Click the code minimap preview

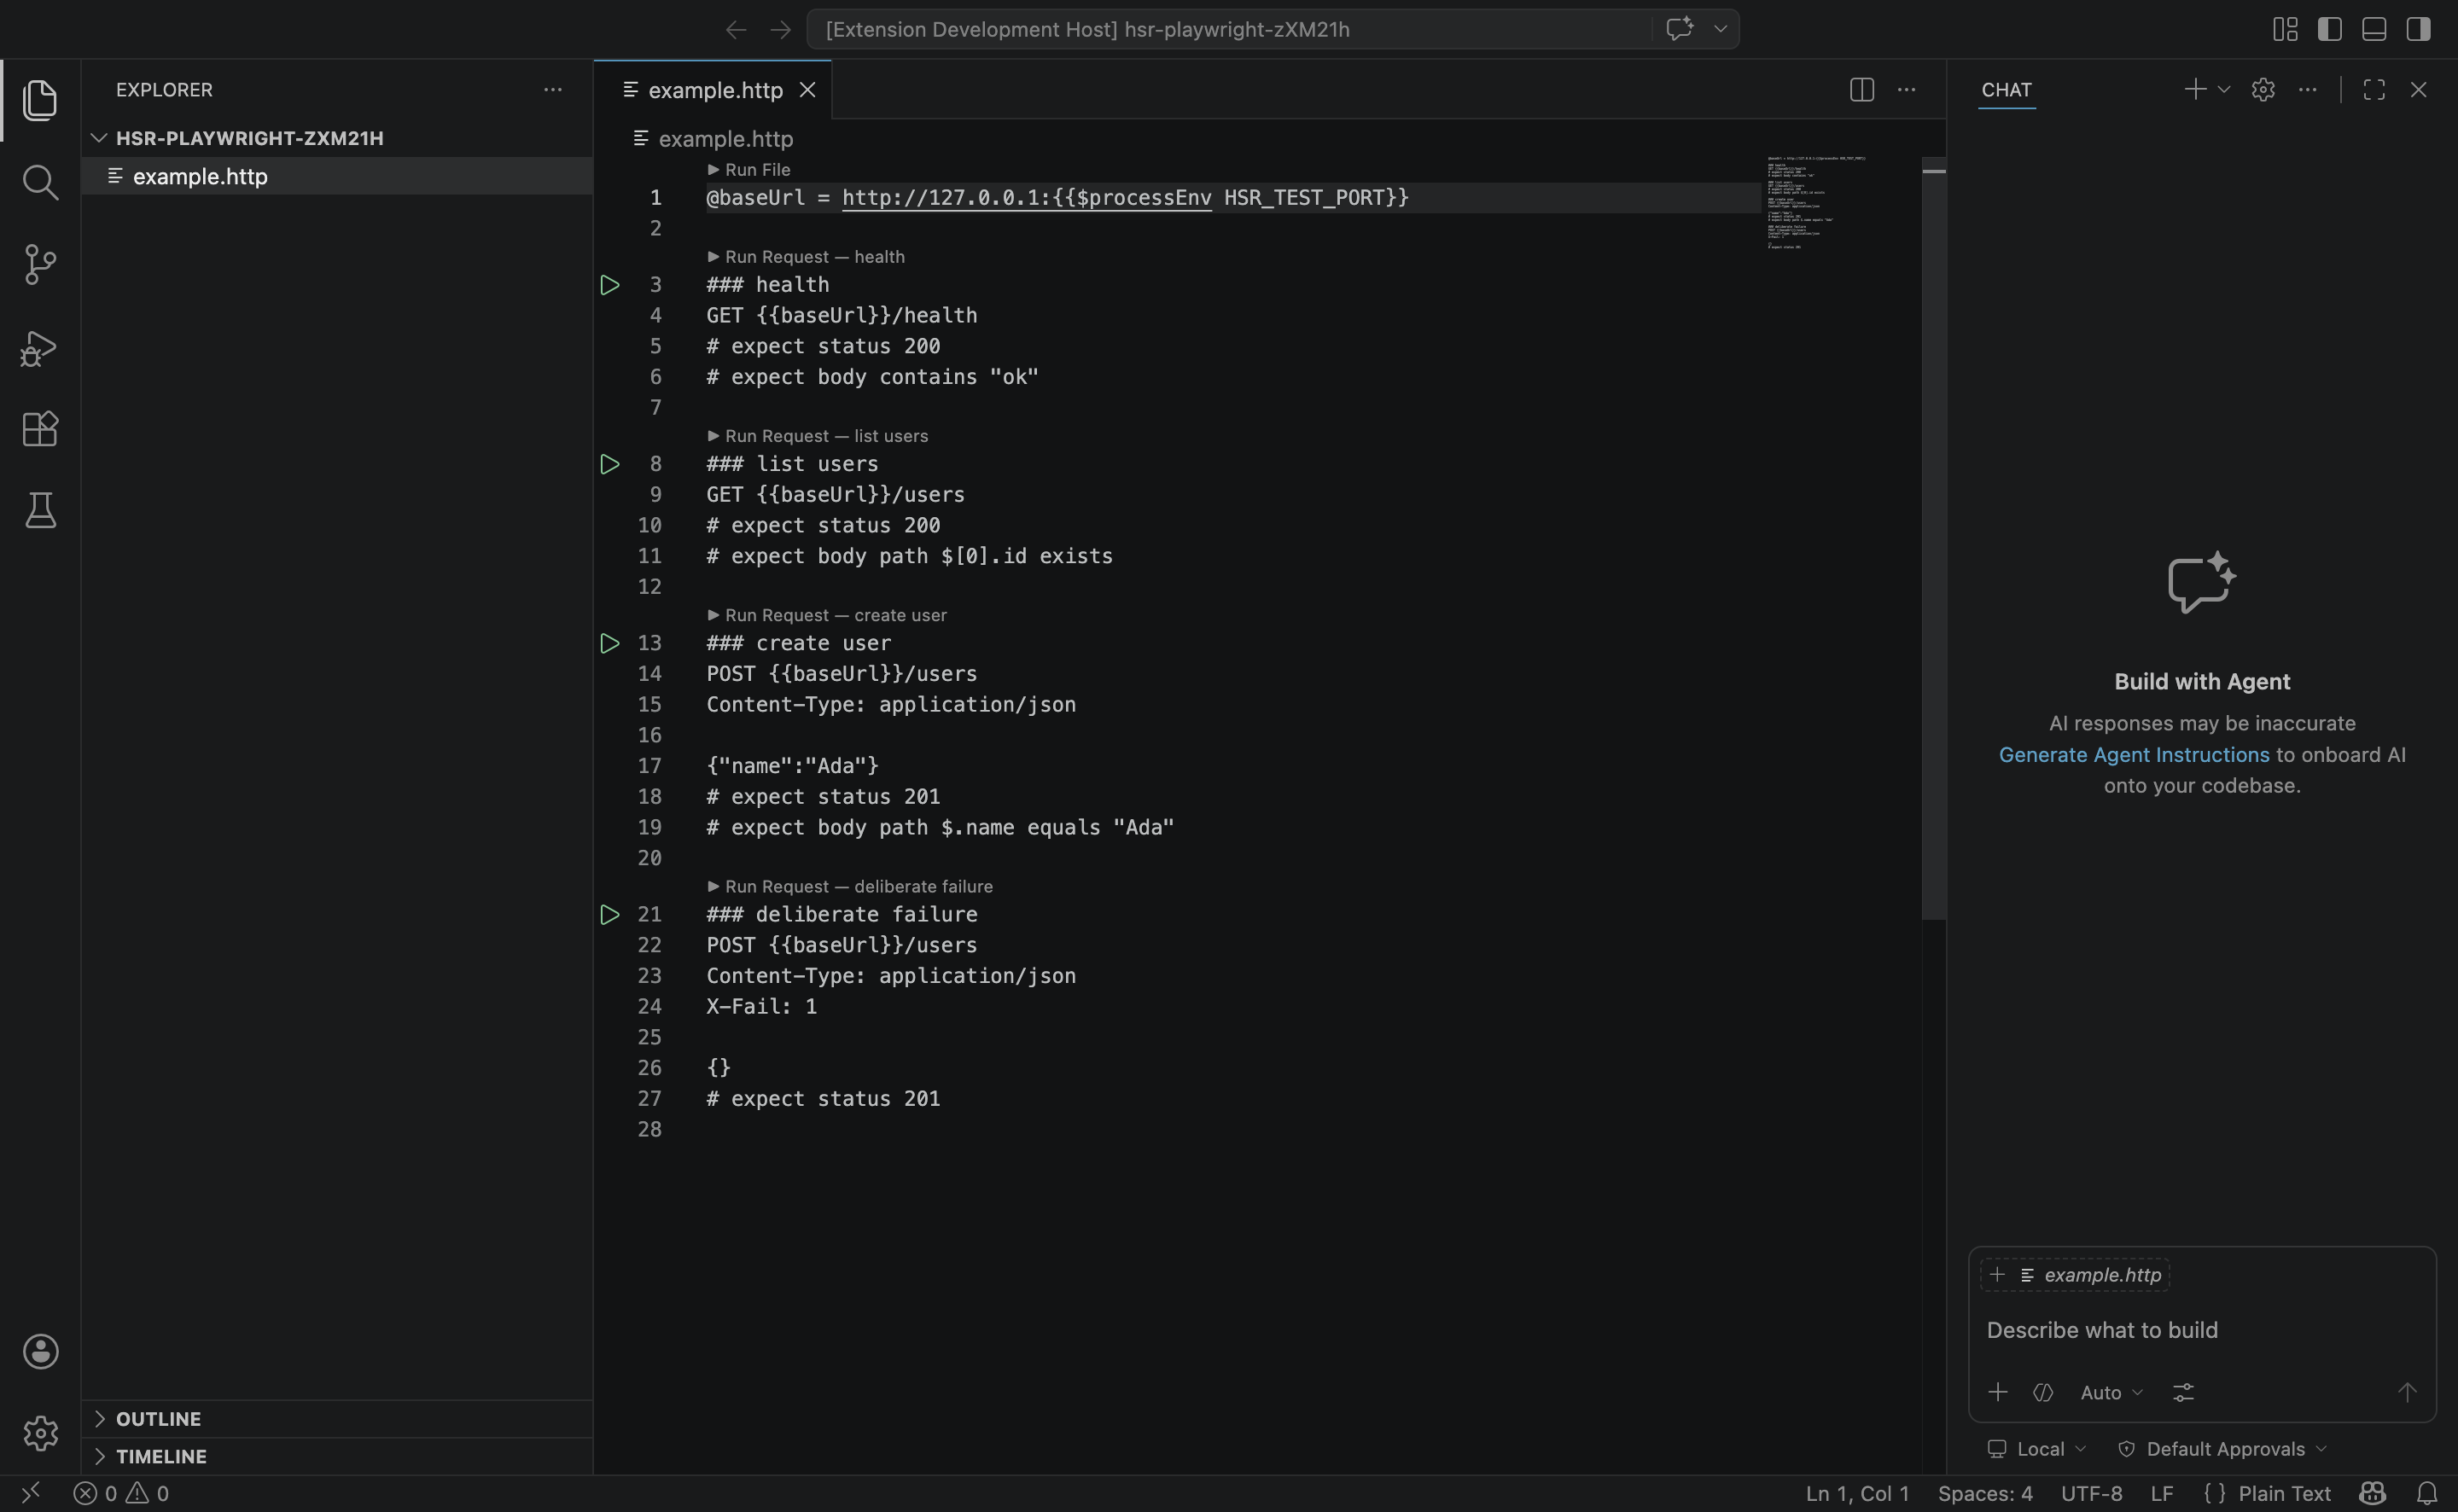coord(1816,203)
